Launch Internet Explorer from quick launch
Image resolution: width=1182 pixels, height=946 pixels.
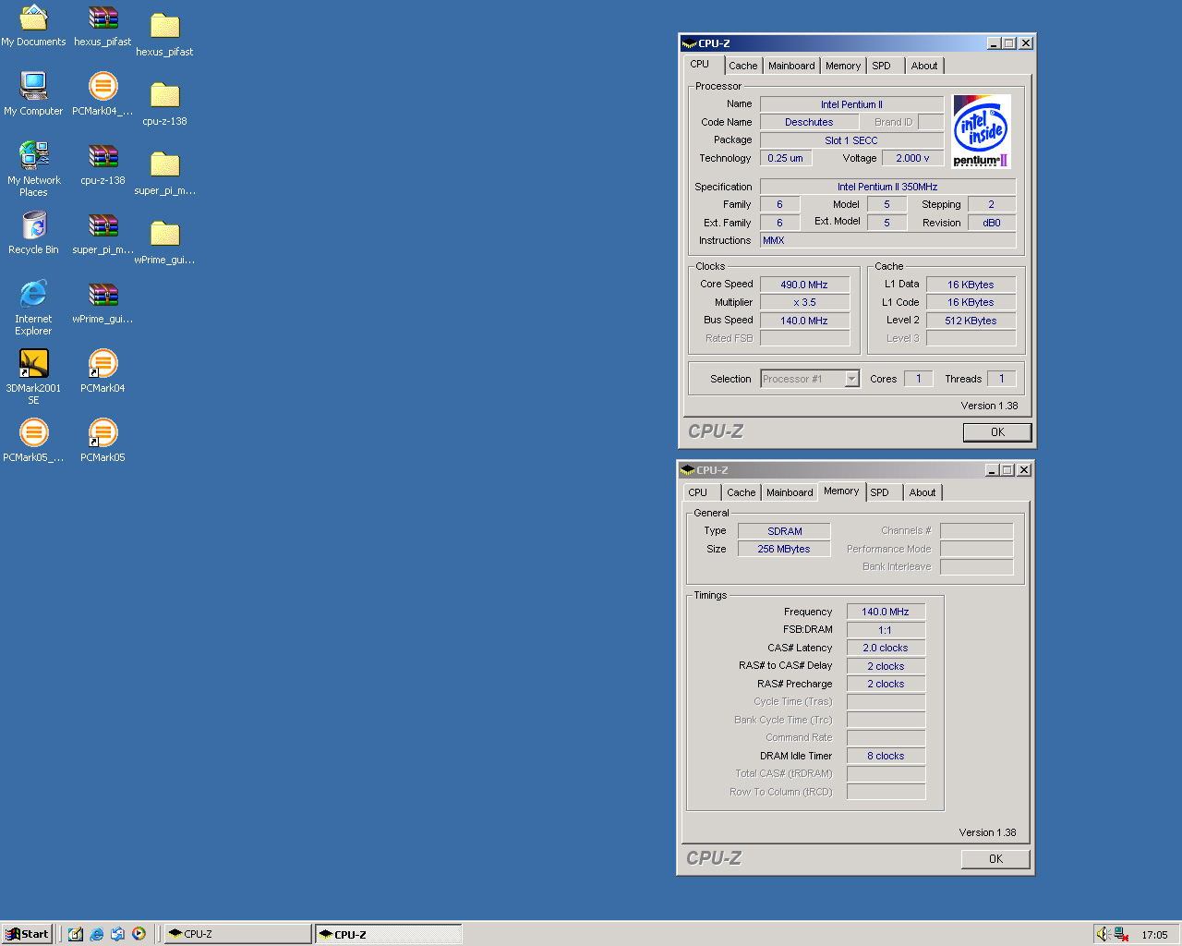pos(97,934)
